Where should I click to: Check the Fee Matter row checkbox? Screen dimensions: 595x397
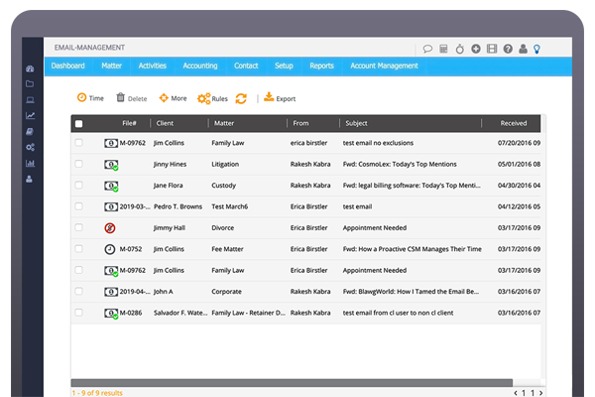(x=78, y=249)
